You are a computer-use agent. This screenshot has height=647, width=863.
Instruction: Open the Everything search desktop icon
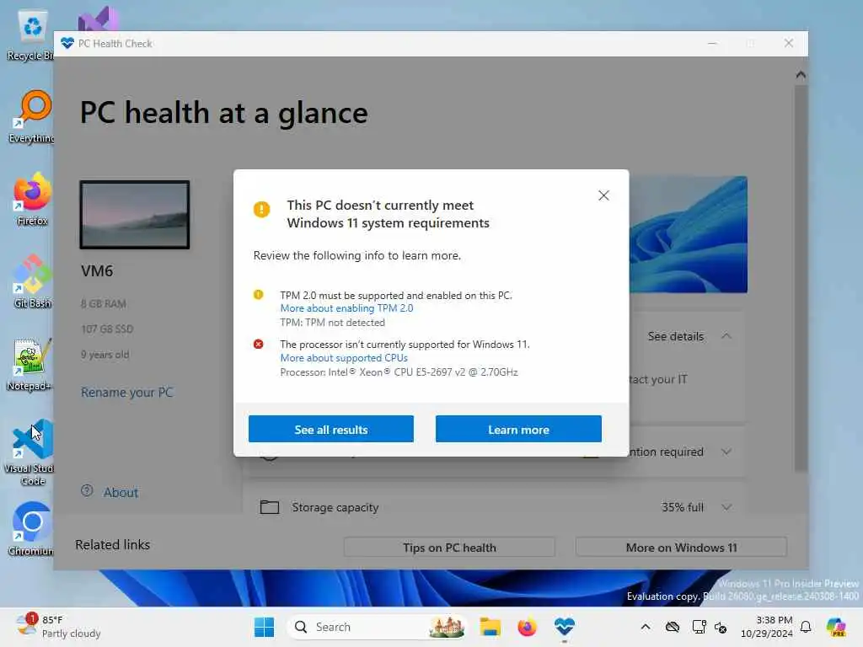point(32,116)
